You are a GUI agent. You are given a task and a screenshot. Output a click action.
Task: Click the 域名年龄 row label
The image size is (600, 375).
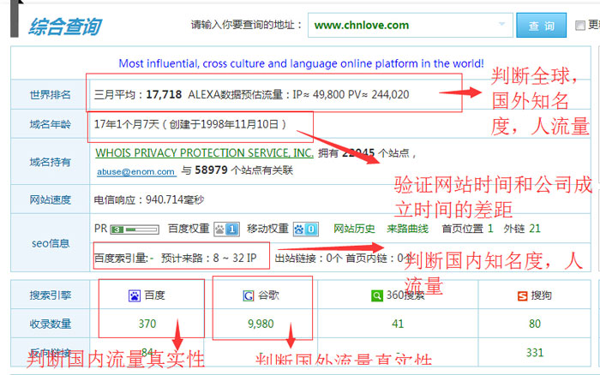50,124
